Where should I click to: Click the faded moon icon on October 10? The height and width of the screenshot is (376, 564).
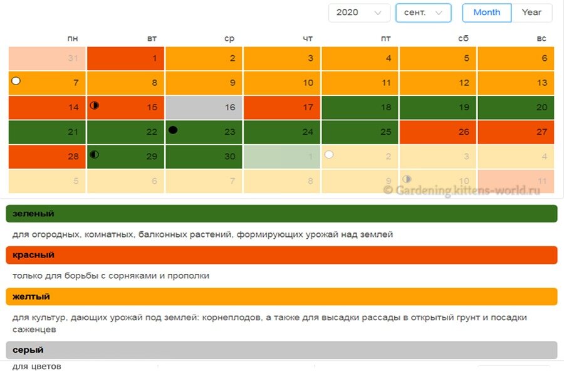pyautogui.click(x=407, y=179)
